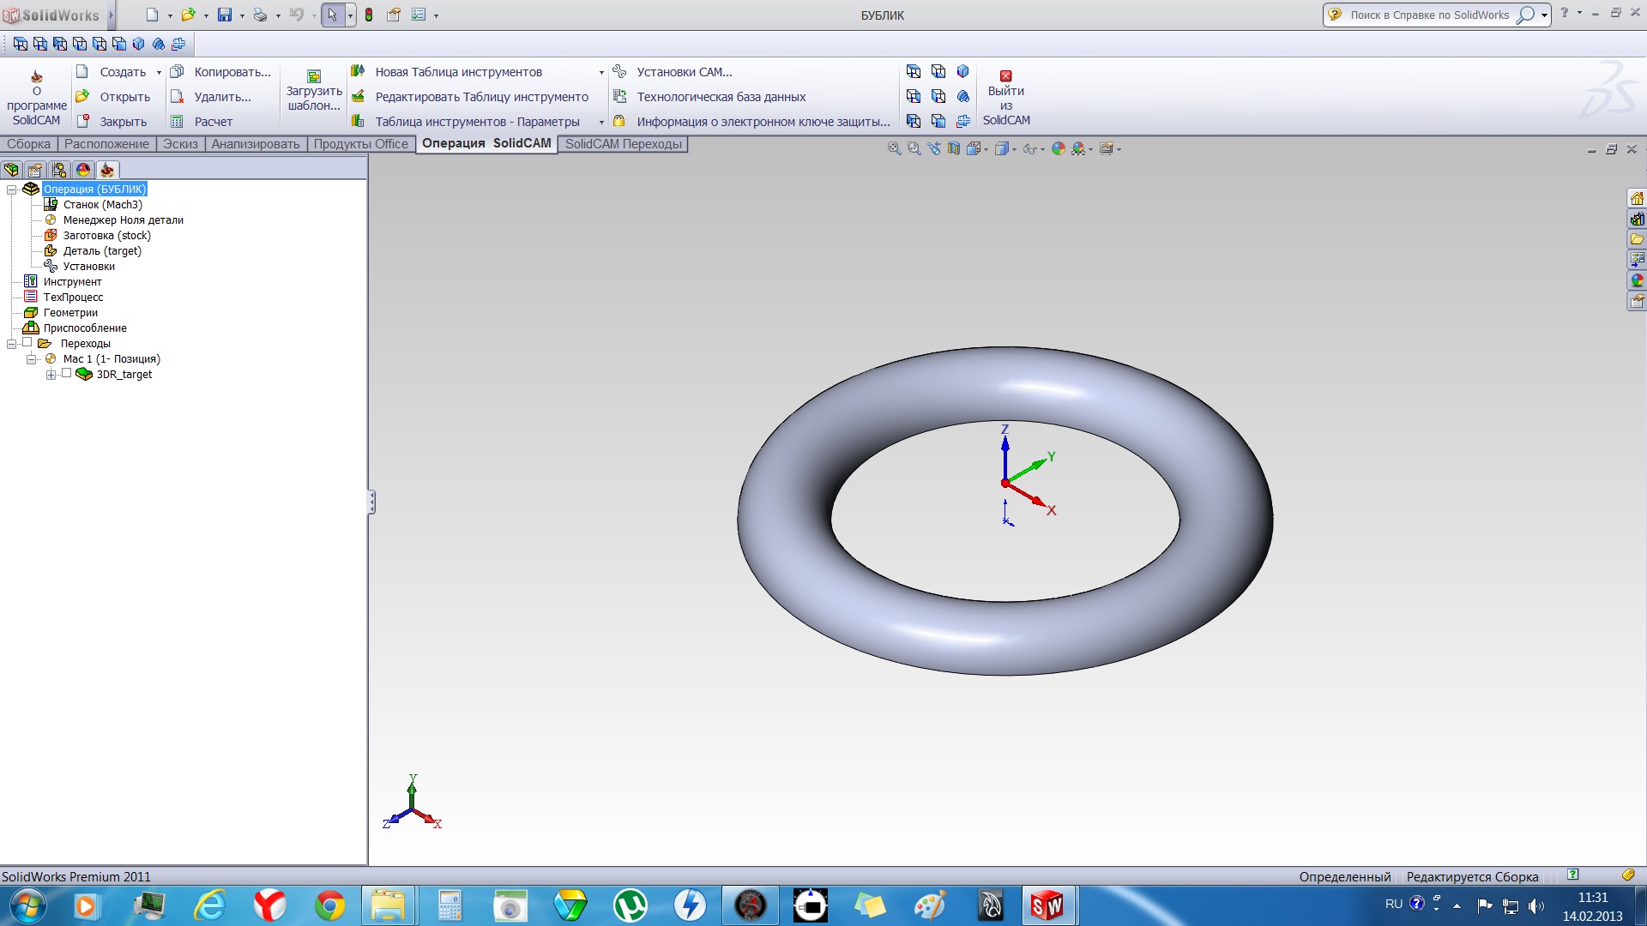
Task: Collapse the Операция (БУБЛИК) tree node
Action: pos(12,189)
